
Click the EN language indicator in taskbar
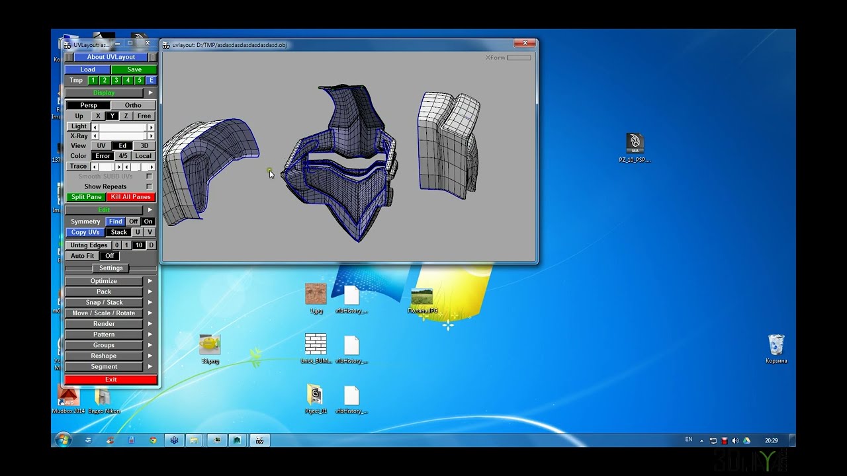[x=688, y=440]
